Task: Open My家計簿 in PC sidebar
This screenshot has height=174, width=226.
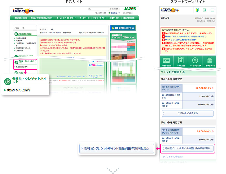Action: pos(19,41)
